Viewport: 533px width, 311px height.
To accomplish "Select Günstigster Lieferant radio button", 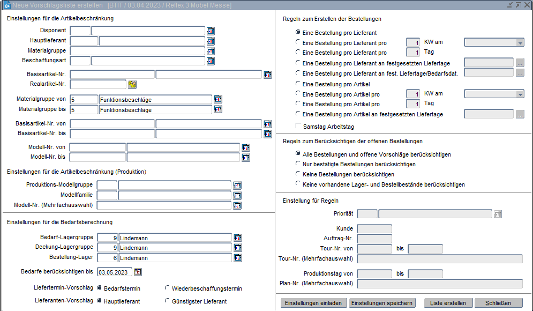I will tap(168, 301).
